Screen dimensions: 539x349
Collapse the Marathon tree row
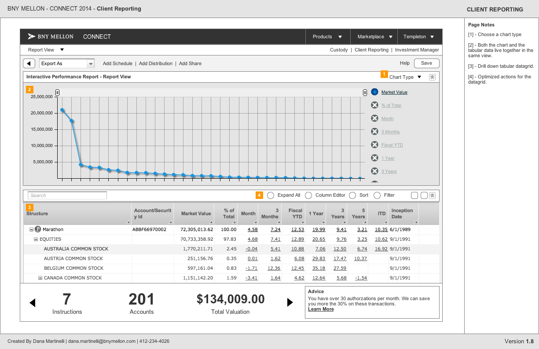tap(31, 229)
